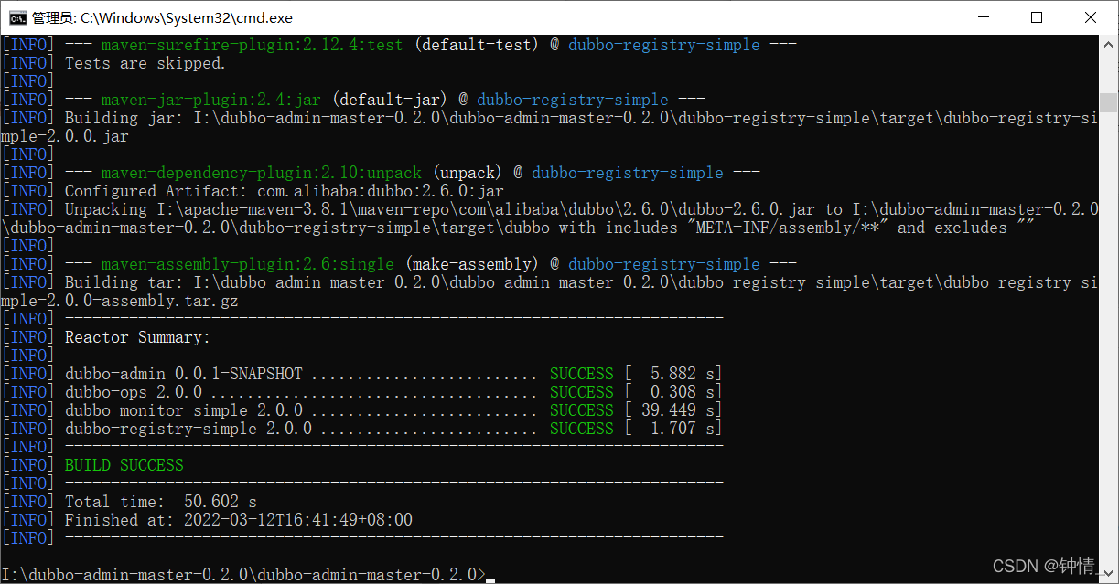This screenshot has width=1119, height=584.
Task: Click SUCCESS status of dubbo-monitor-simple row
Action: point(581,410)
